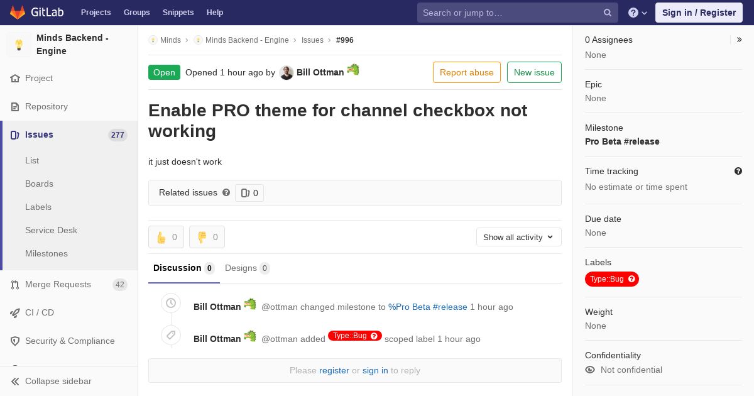Click Bill Ottman's avatar in issue header
The image size is (754, 396).
[x=287, y=73]
